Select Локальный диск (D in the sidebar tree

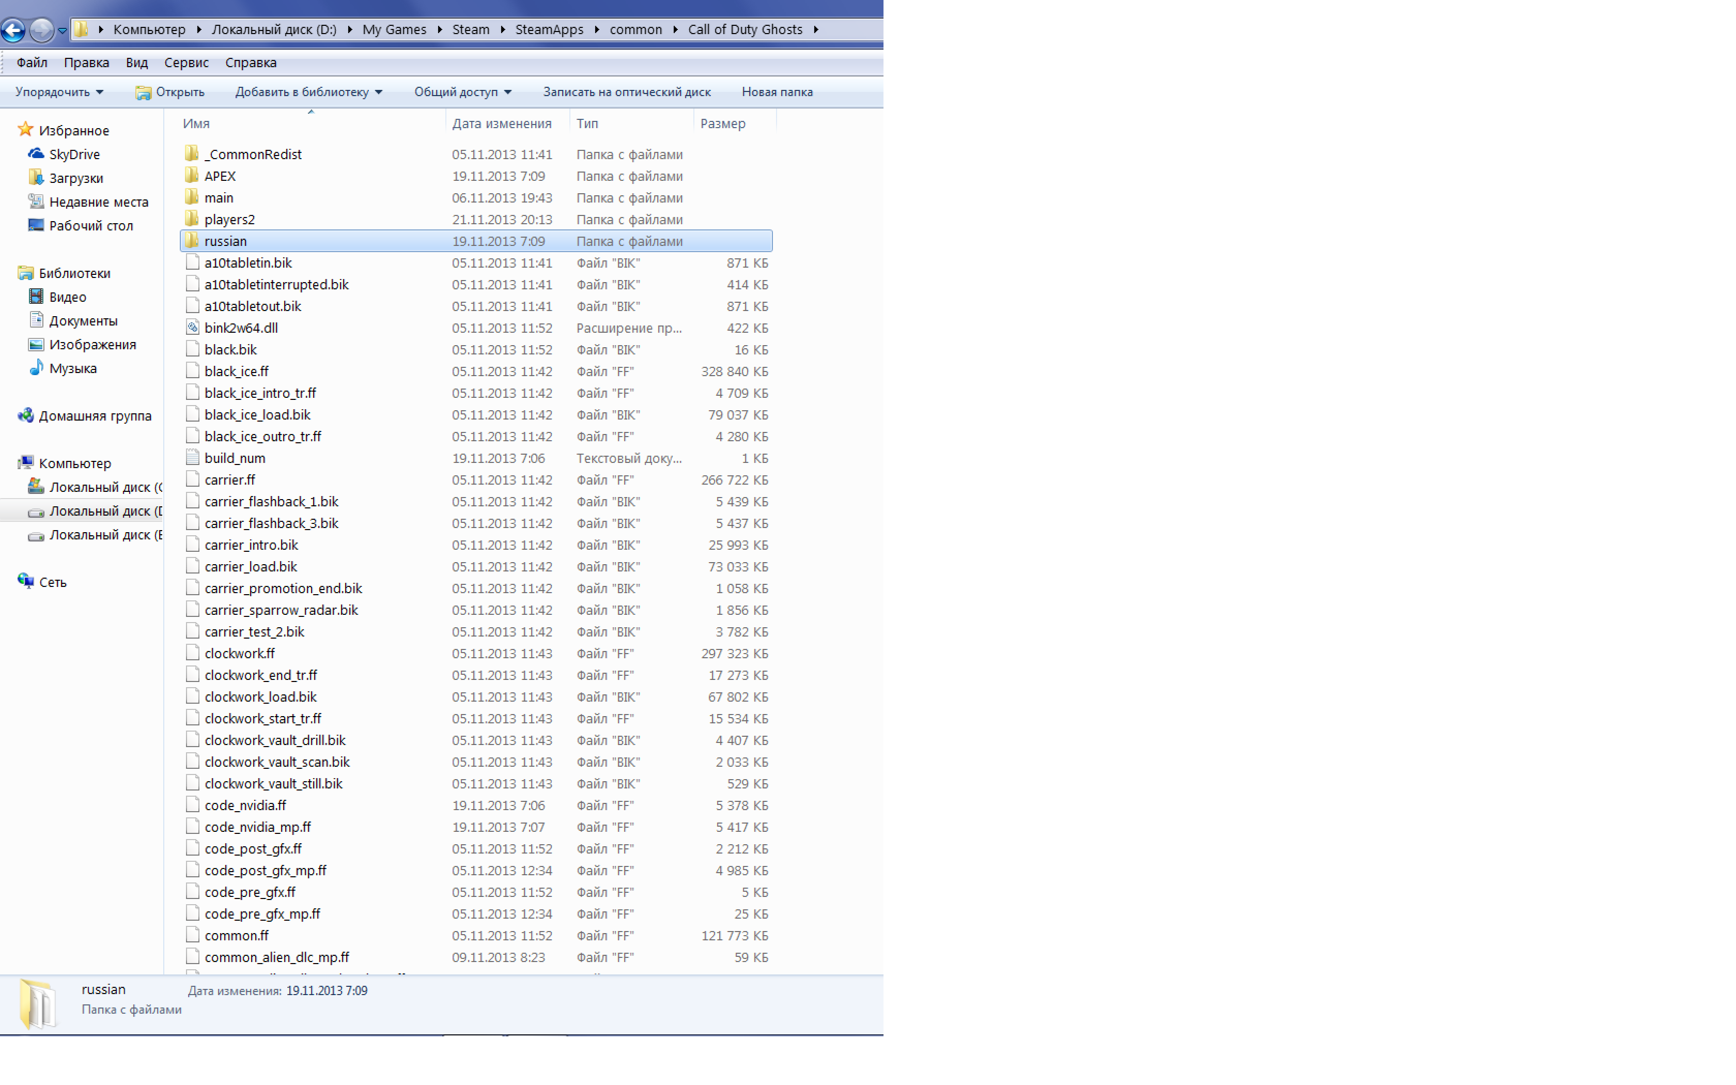105,511
